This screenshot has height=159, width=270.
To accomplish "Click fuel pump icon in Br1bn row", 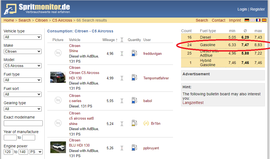I will click(134, 123).
